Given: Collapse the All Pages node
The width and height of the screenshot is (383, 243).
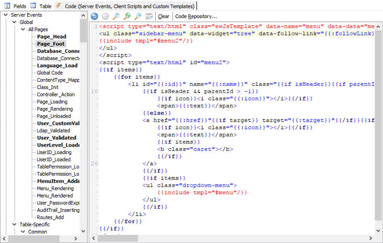Looking at the screenshot, I should click(x=23, y=29).
